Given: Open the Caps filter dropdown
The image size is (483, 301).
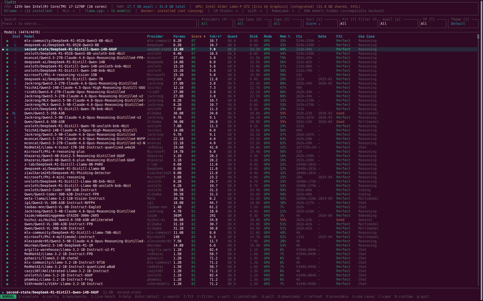Looking at the screenshot, I should [x=287, y=24].
